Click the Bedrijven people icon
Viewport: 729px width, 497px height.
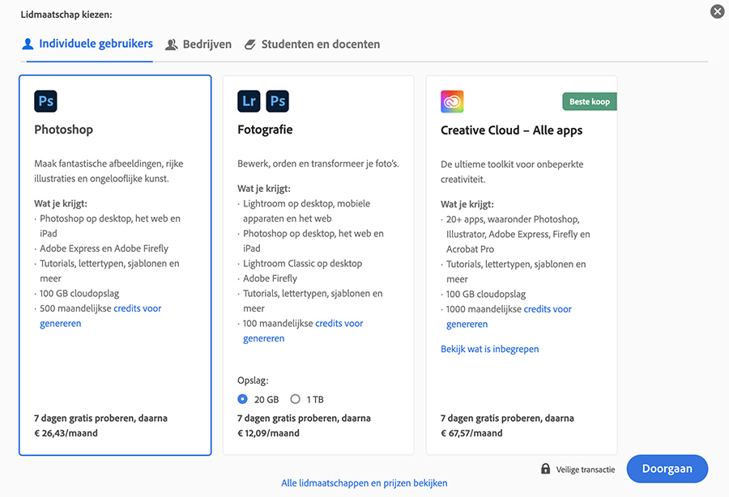coord(172,45)
